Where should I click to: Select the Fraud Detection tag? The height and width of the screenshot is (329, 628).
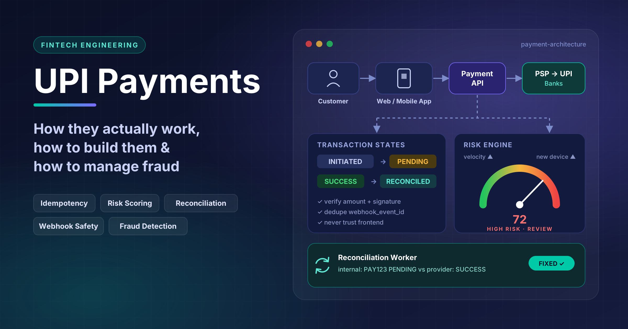pyautogui.click(x=148, y=226)
